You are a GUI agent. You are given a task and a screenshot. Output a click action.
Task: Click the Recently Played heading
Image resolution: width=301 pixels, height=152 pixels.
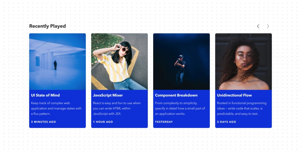47,26
